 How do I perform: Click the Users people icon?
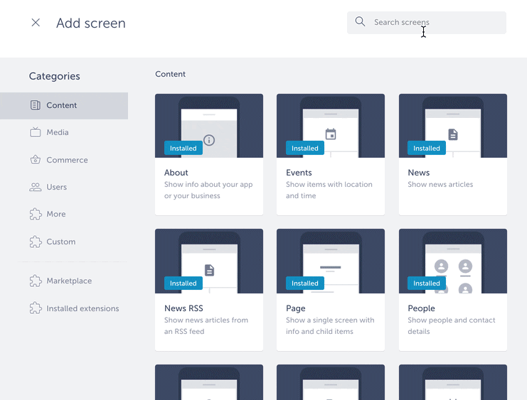(36, 187)
